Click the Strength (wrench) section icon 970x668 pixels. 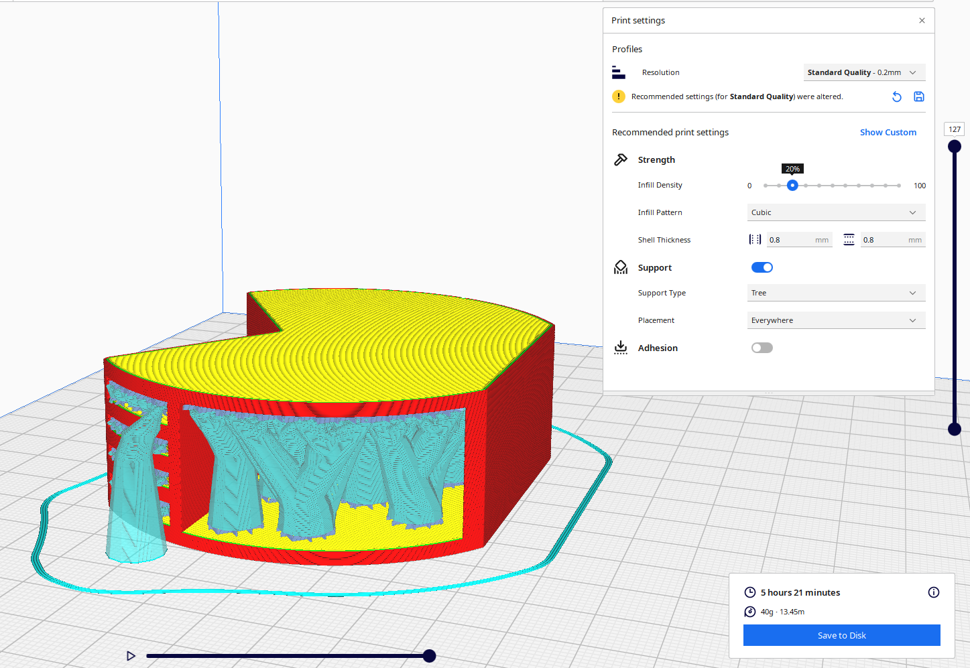tap(621, 159)
